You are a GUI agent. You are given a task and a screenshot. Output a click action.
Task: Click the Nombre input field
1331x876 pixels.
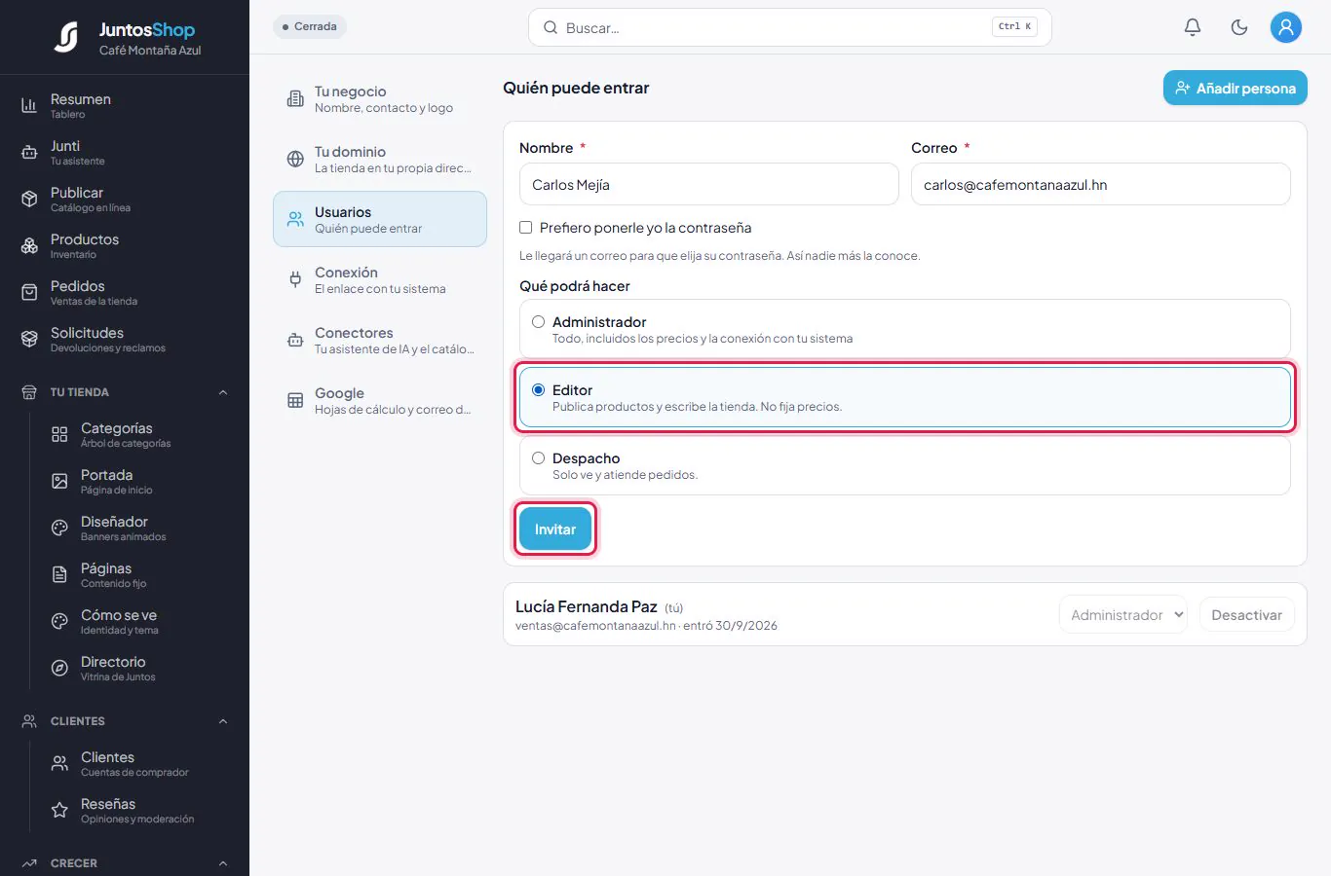(x=709, y=184)
